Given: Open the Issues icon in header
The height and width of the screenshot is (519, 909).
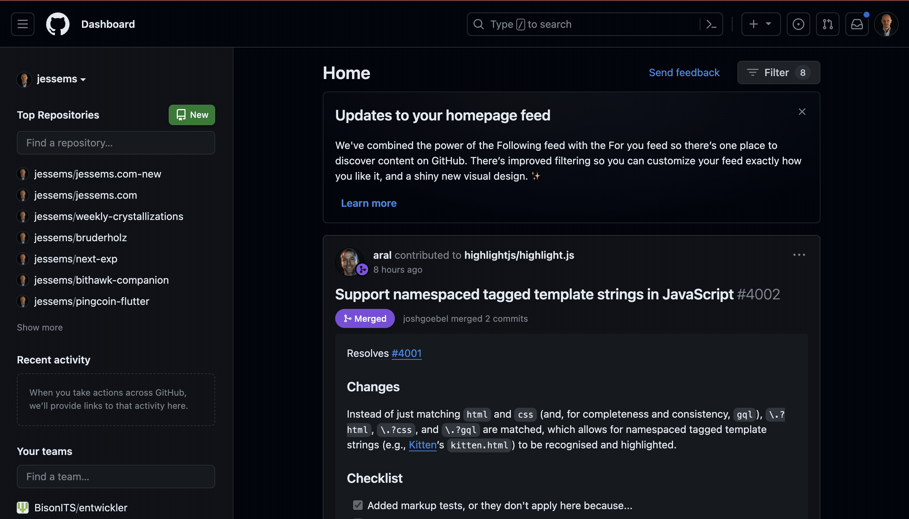Looking at the screenshot, I should [x=798, y=24].
